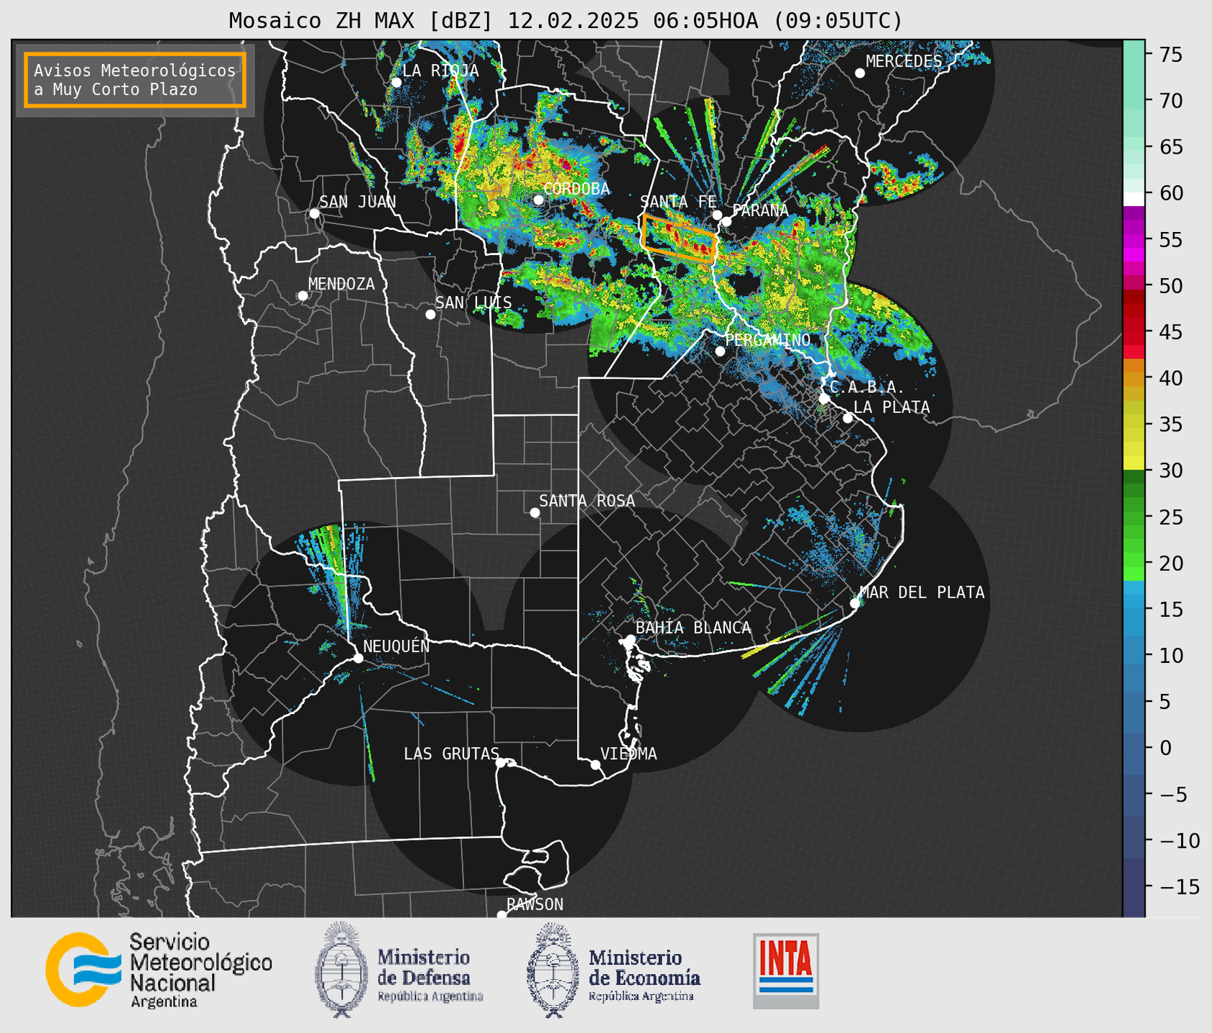Screen dimensions: 1212x1033
Task: Click the yellow 30 dBZ color band
Action: click(1134, 462)
